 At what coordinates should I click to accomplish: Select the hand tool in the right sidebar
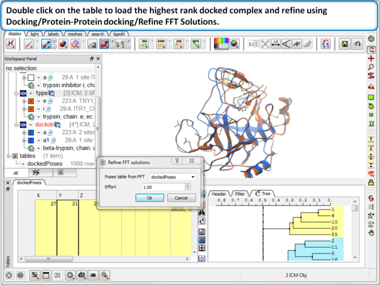371,232
